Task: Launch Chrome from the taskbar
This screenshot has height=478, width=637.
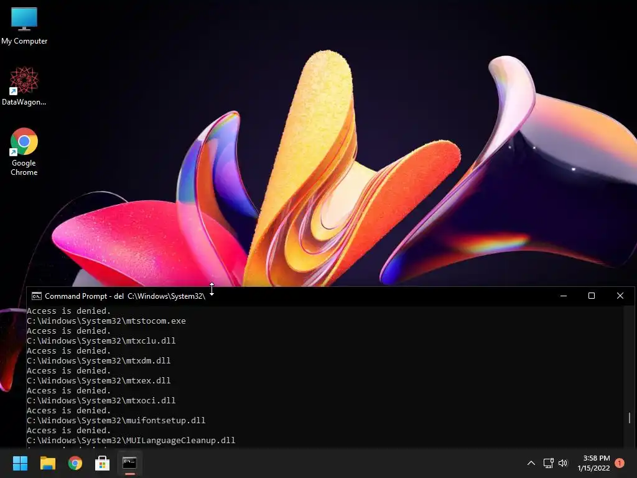Action: (75, 463)
